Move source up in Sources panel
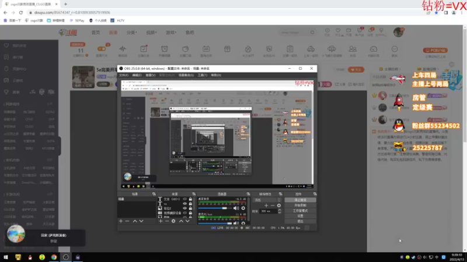 coord(181,221)
